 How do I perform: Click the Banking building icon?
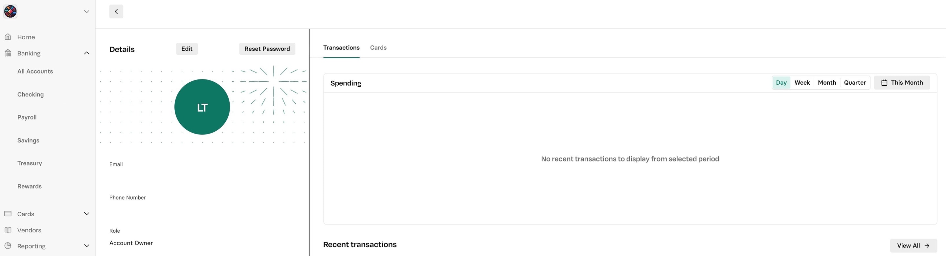pos(8,53)
